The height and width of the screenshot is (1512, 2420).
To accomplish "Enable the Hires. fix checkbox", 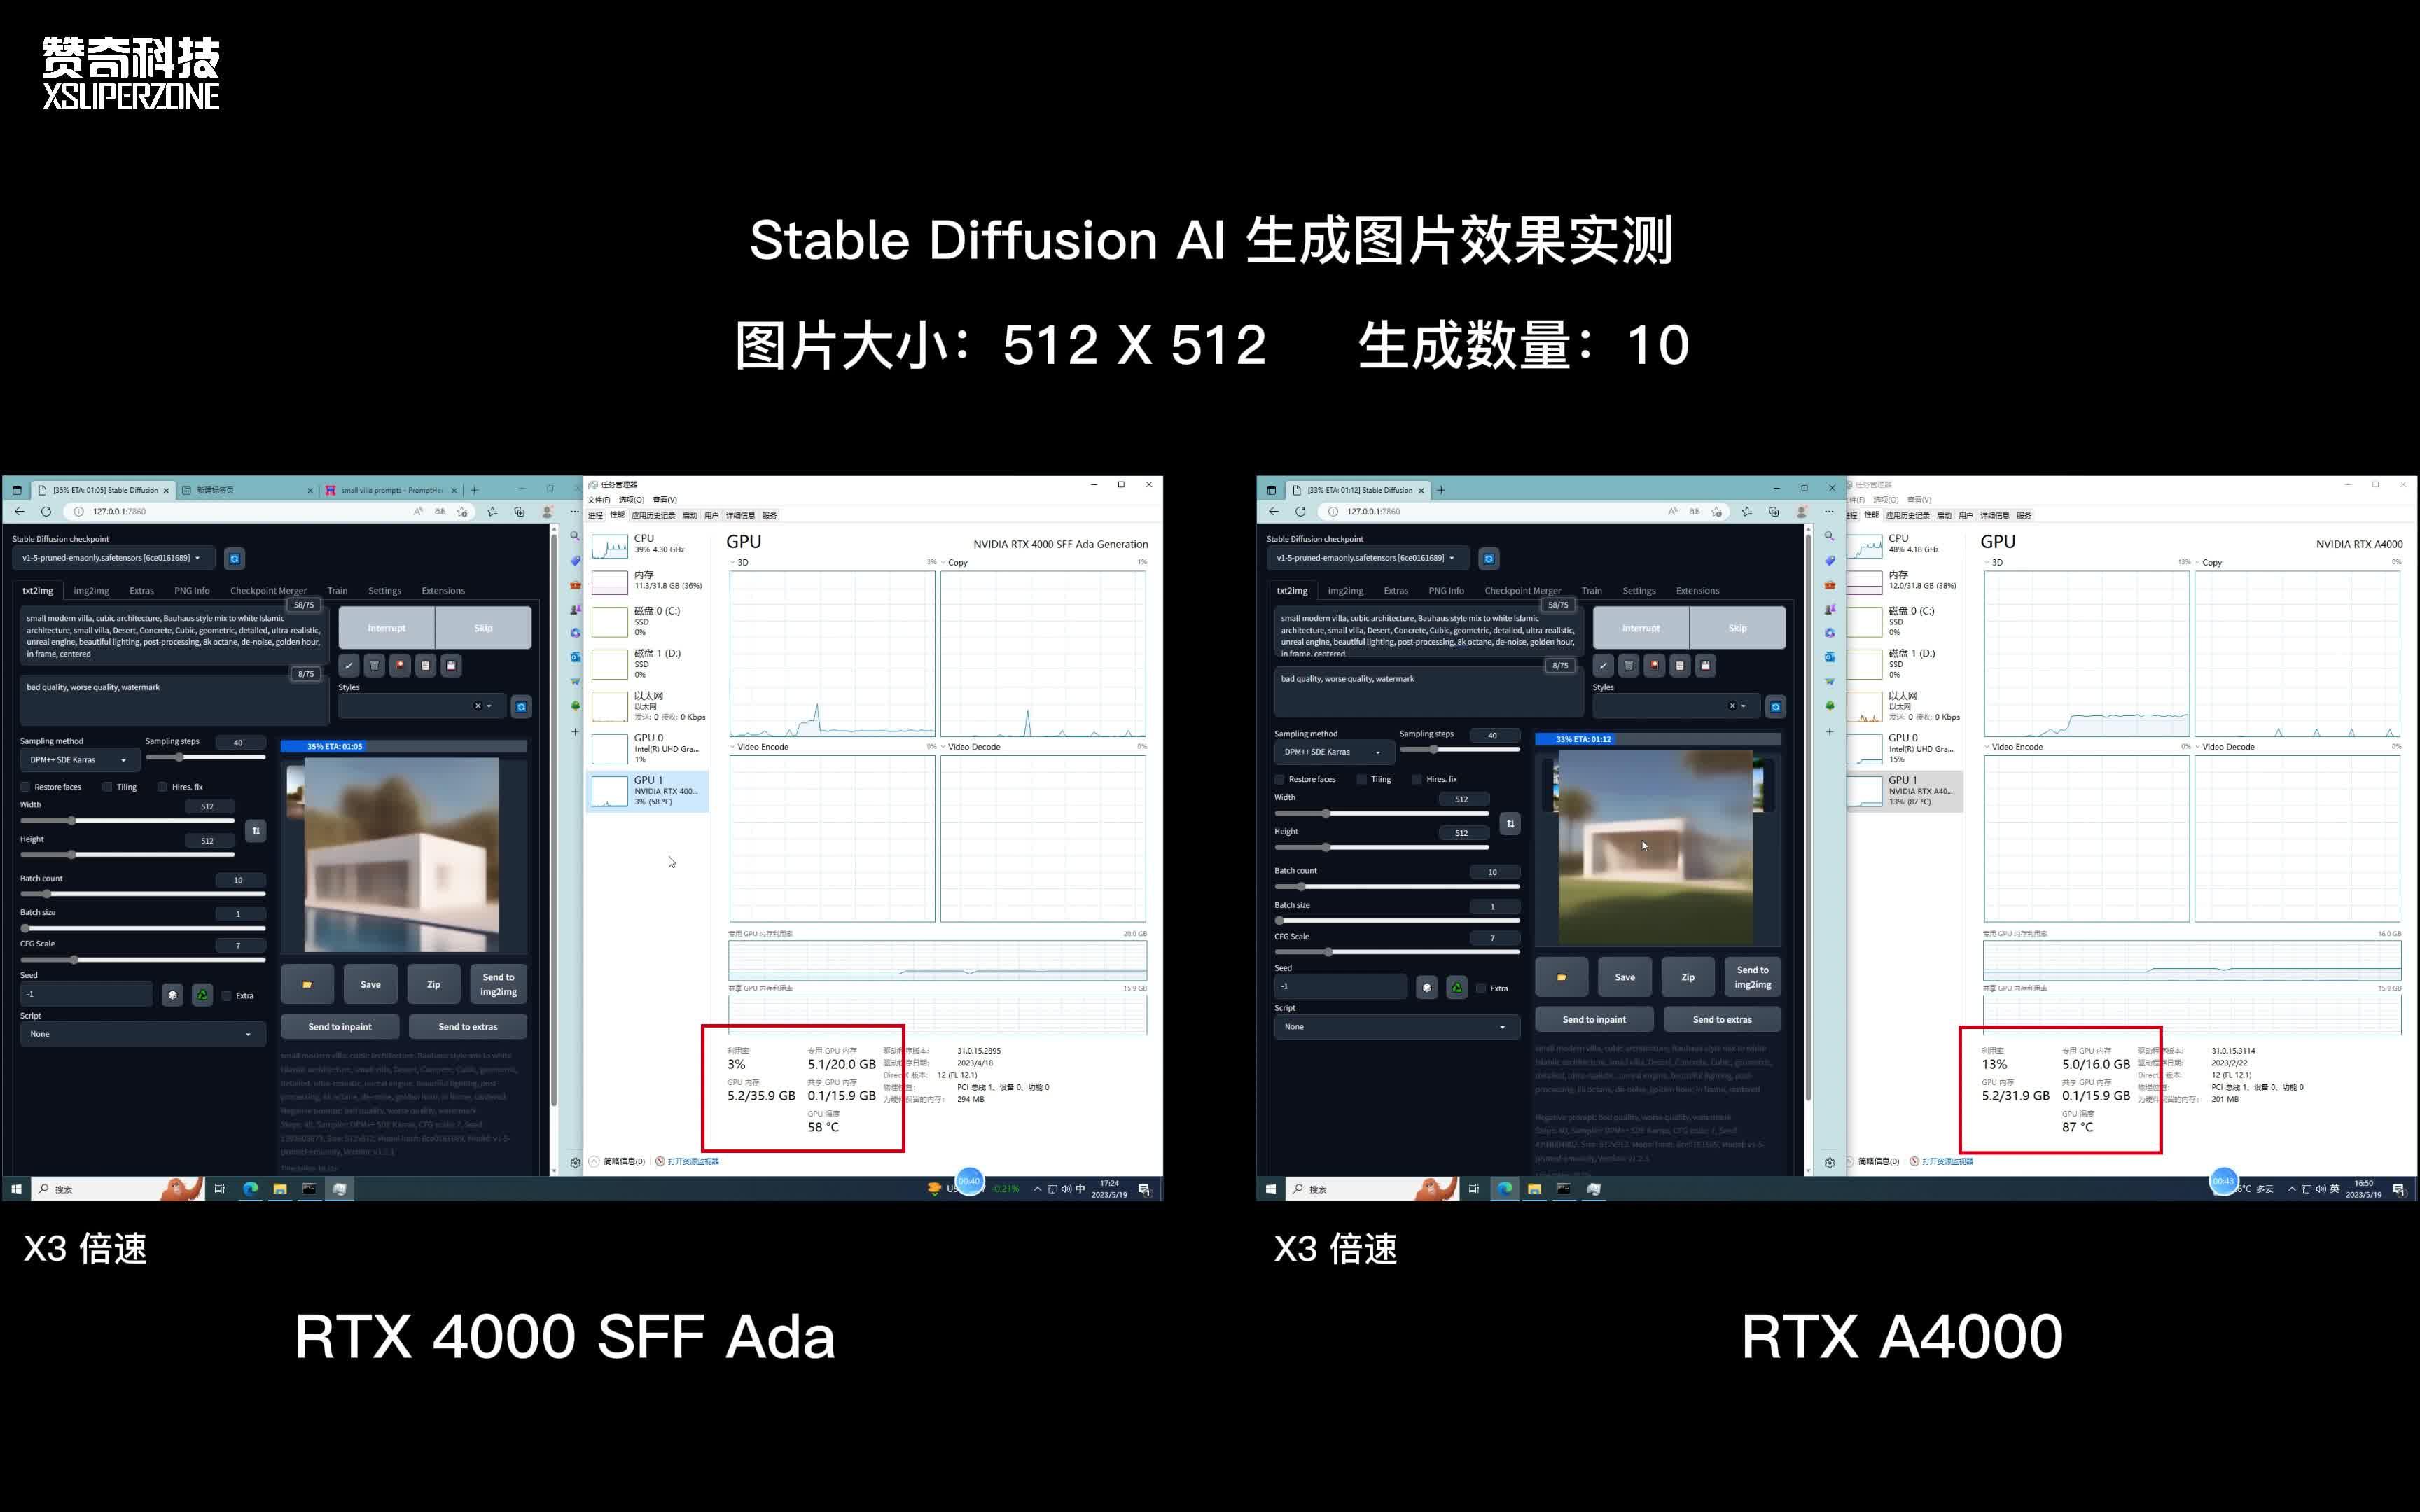I will 163,787.
